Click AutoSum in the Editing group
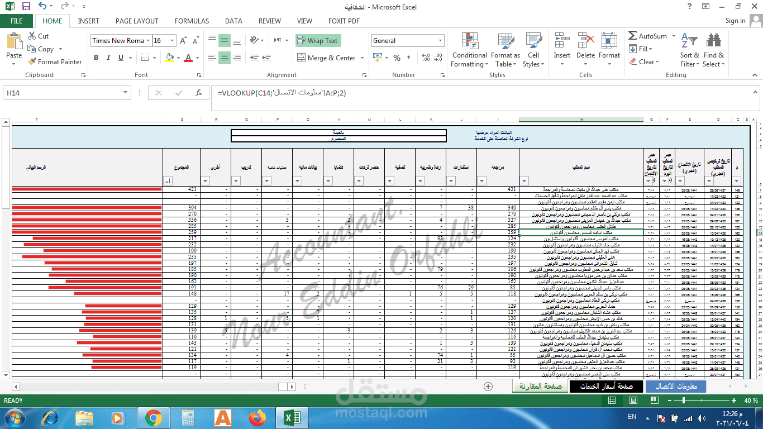The width and height of the screenshot is (763, 429). [648, 36]
